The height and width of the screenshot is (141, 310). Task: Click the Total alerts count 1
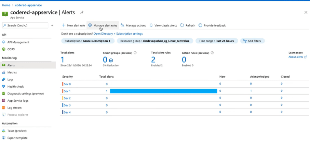coord(63,60)
